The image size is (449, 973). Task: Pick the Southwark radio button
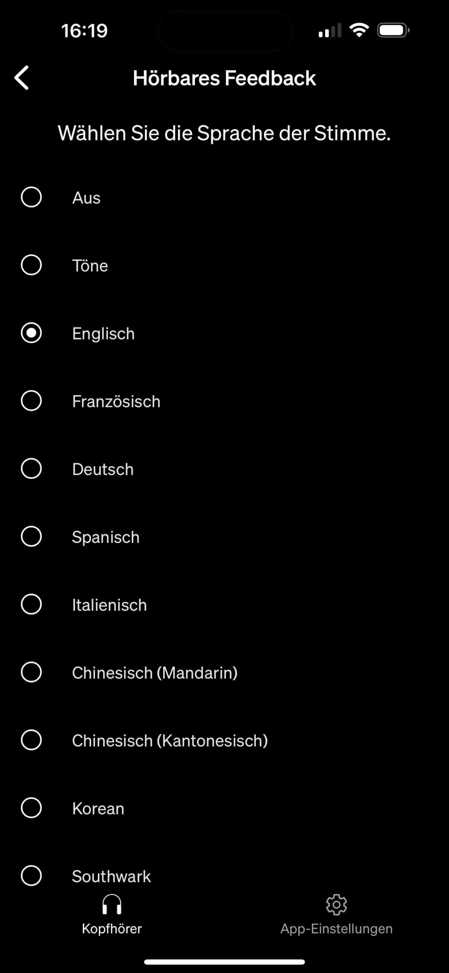(31, 876)
